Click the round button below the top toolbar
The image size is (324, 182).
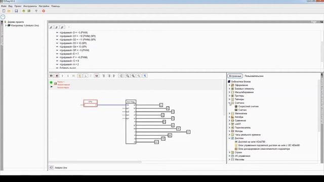pos(3,17)
